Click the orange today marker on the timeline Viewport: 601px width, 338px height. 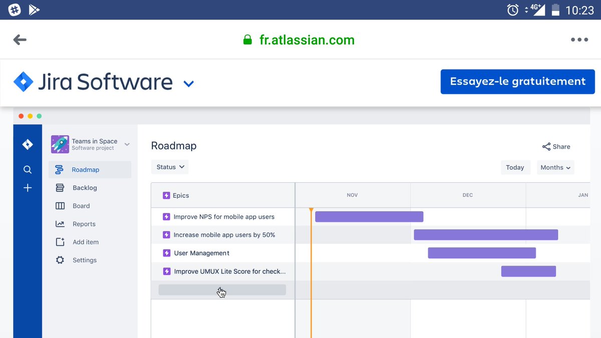[311, 210]
